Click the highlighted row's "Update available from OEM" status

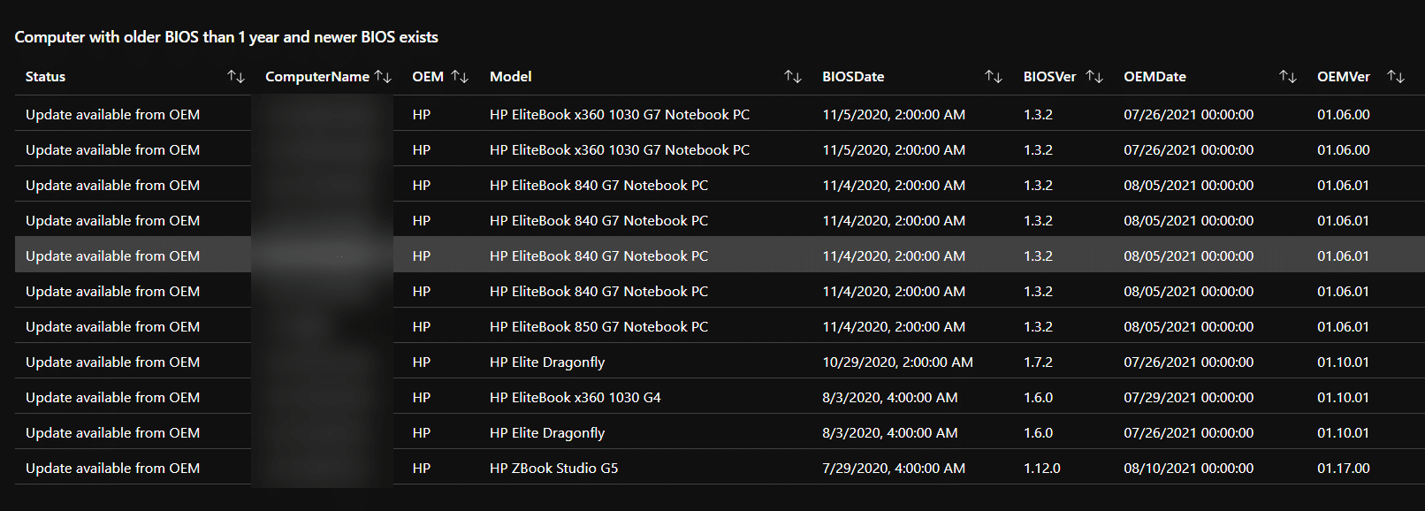coord(113,256)
